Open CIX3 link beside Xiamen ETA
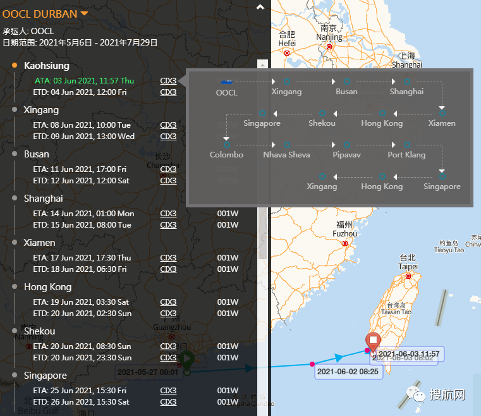This screenshot has width=481, height=416. click(168, 258)
